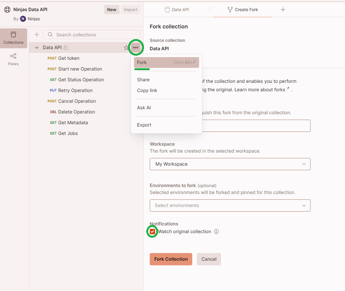The width and height of the screenshot is (345, 291).
Task: Click the magnifier icon in the search field
Action: pyautogui.click(x=50, y=35)
